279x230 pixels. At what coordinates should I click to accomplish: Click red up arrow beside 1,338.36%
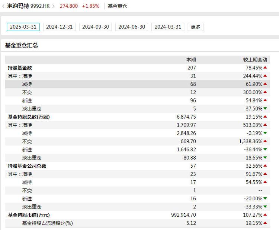pyautogui.click(x=265, y=141)
